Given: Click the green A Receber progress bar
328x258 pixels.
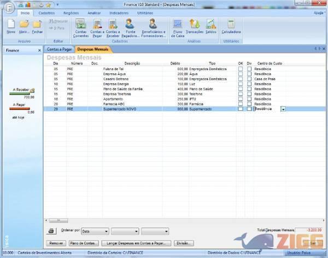Looking at the screenshot, I should coord(20,93).
